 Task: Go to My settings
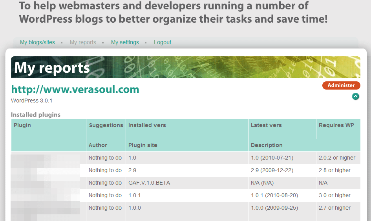[x=125, y=42]
